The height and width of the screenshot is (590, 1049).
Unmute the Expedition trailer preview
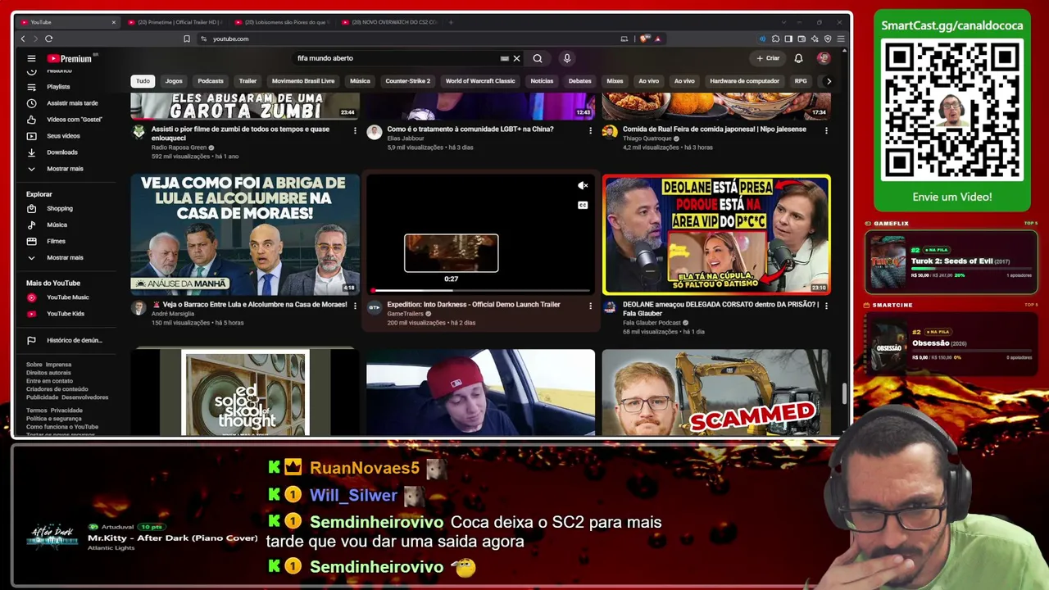(583, 186)
